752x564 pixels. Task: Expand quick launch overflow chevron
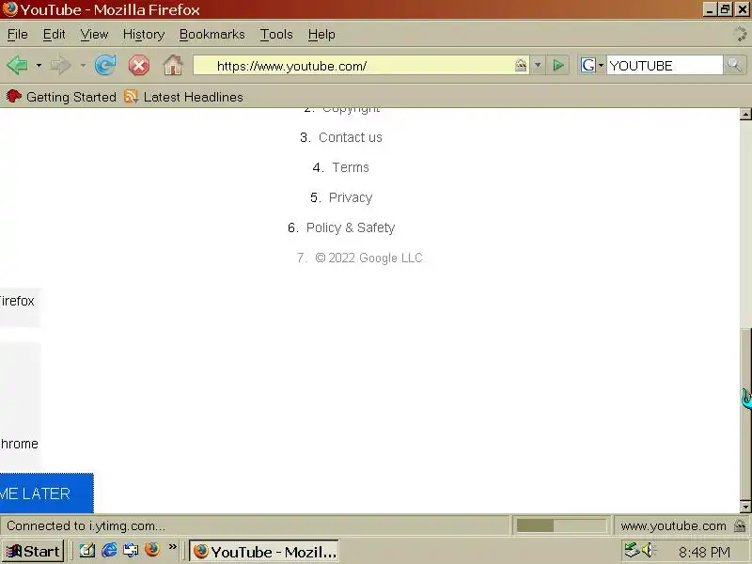pyautogui.click(x=173, y=547)
